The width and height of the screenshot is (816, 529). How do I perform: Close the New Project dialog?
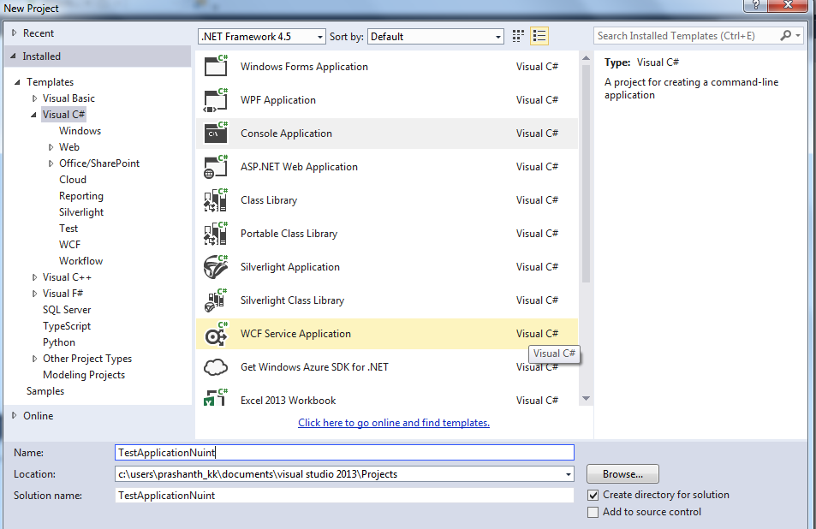coord(788,4)
